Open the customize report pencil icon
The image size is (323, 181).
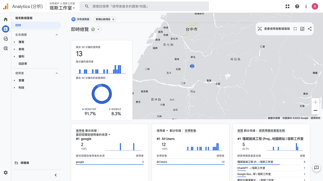tap(302, 29)
